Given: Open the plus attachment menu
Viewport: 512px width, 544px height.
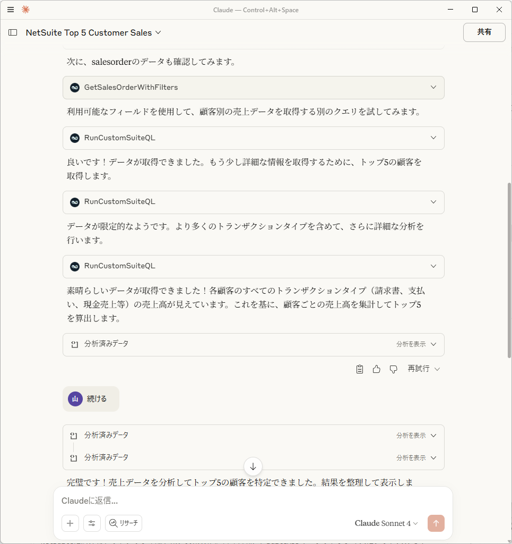Looking at the screenshot, I should (x=71, y=523).
